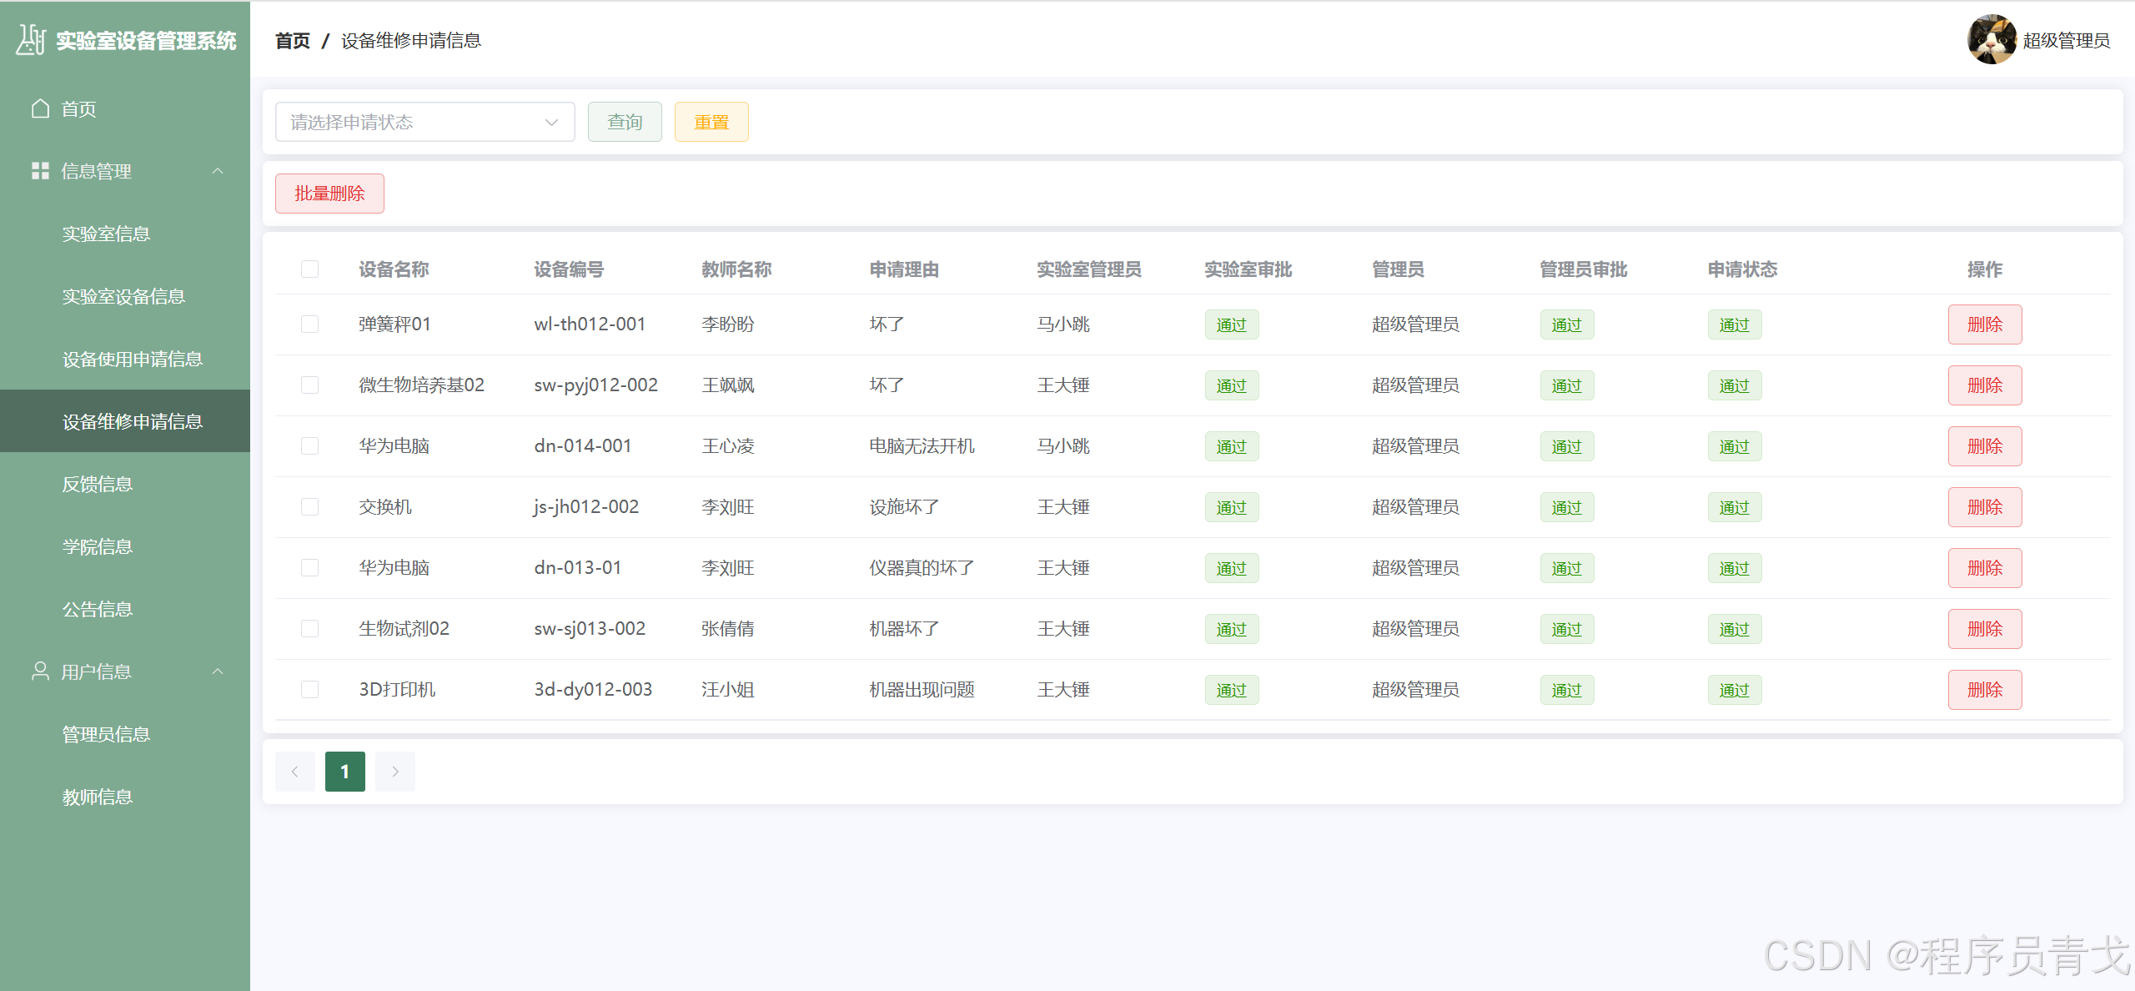Collapse the 用户信息 submenu chevron
The image size is (2135, 991).
pos(218,672)
